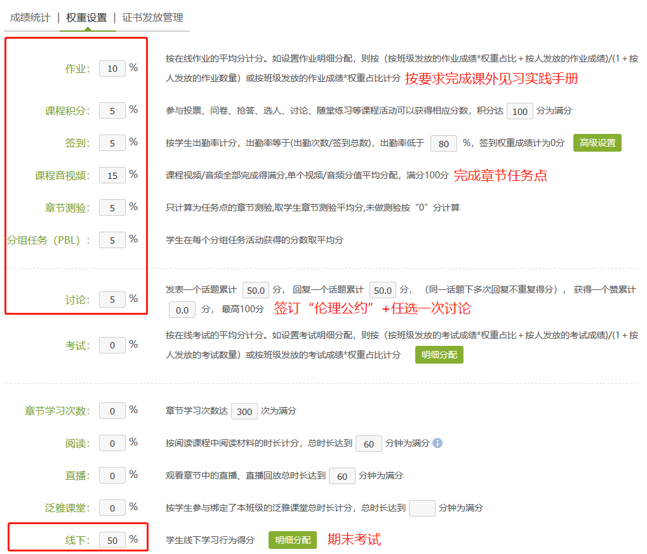Open the 证书发放管理 tab

click(x=152, y=18)
